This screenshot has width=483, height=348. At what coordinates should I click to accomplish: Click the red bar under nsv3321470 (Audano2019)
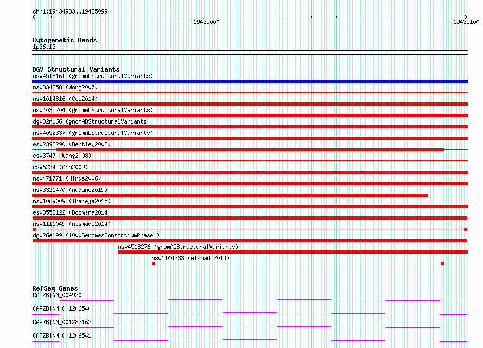coord(230,195)
